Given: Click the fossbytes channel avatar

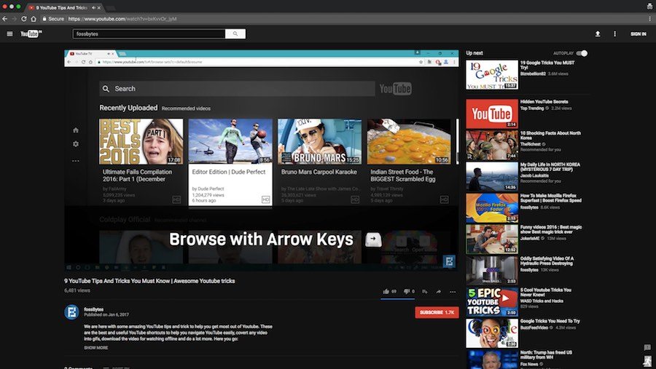Looking at the screenshot, I should (72, 312).
